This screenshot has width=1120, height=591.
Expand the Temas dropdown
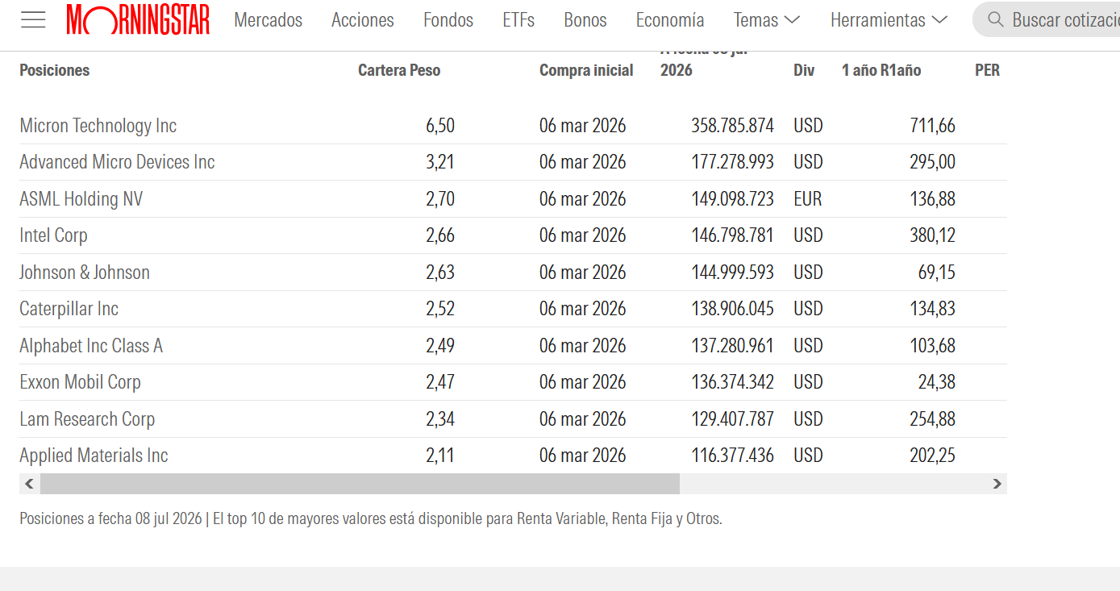(767, 20)
